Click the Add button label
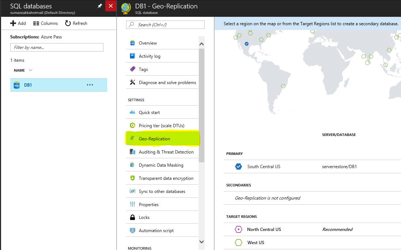401x250 pixels. pos(22,23)
